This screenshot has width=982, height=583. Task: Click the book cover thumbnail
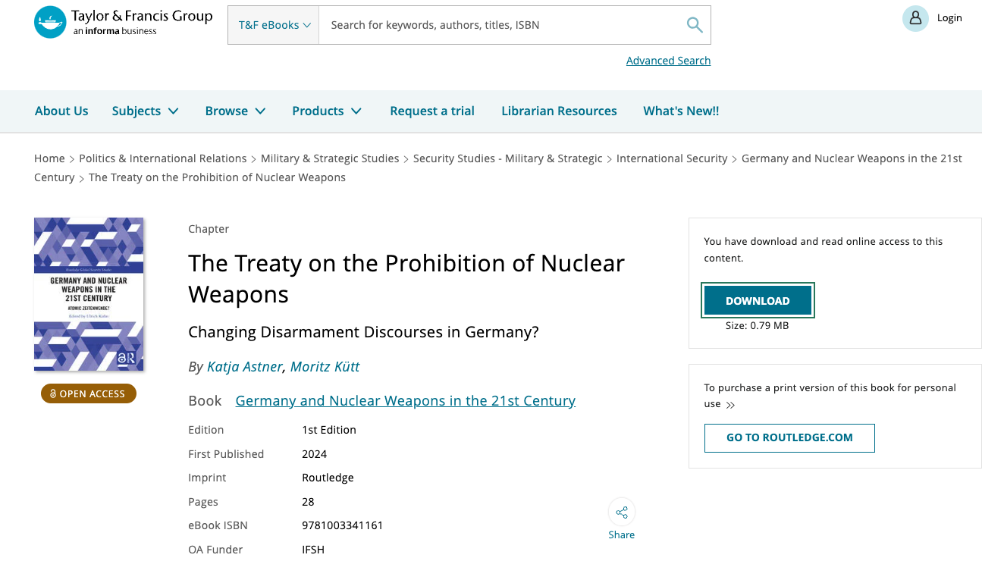(89, 294)
